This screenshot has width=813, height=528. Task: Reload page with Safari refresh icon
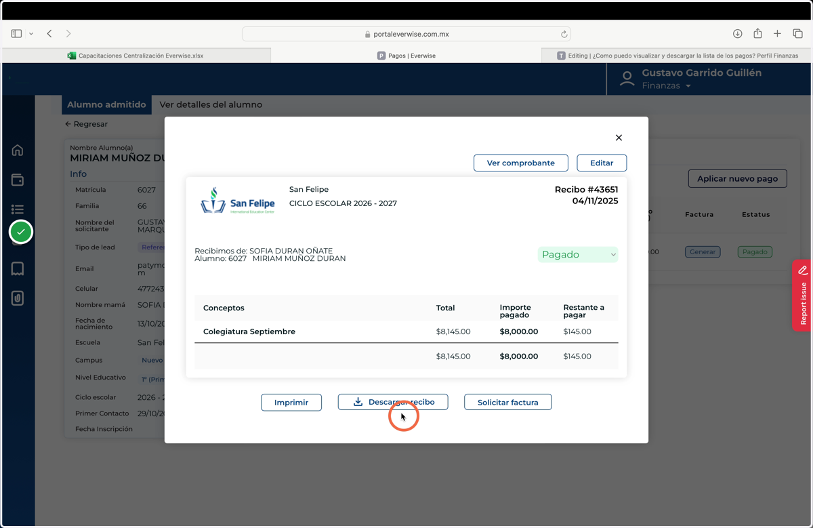click(x=564, y=34)
